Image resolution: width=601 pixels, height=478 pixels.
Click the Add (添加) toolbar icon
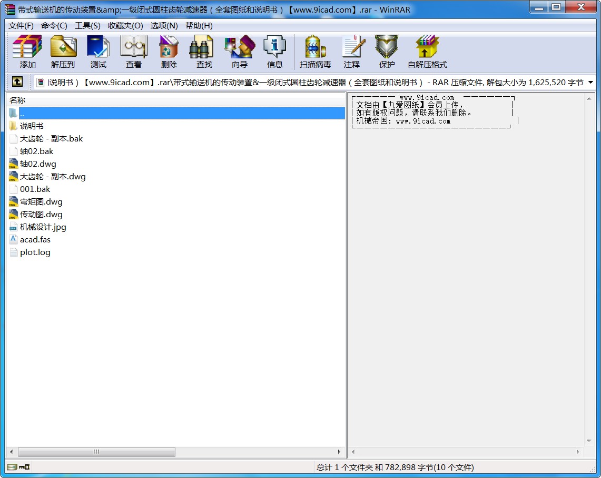pyautogui.click(x=27, y=51)
